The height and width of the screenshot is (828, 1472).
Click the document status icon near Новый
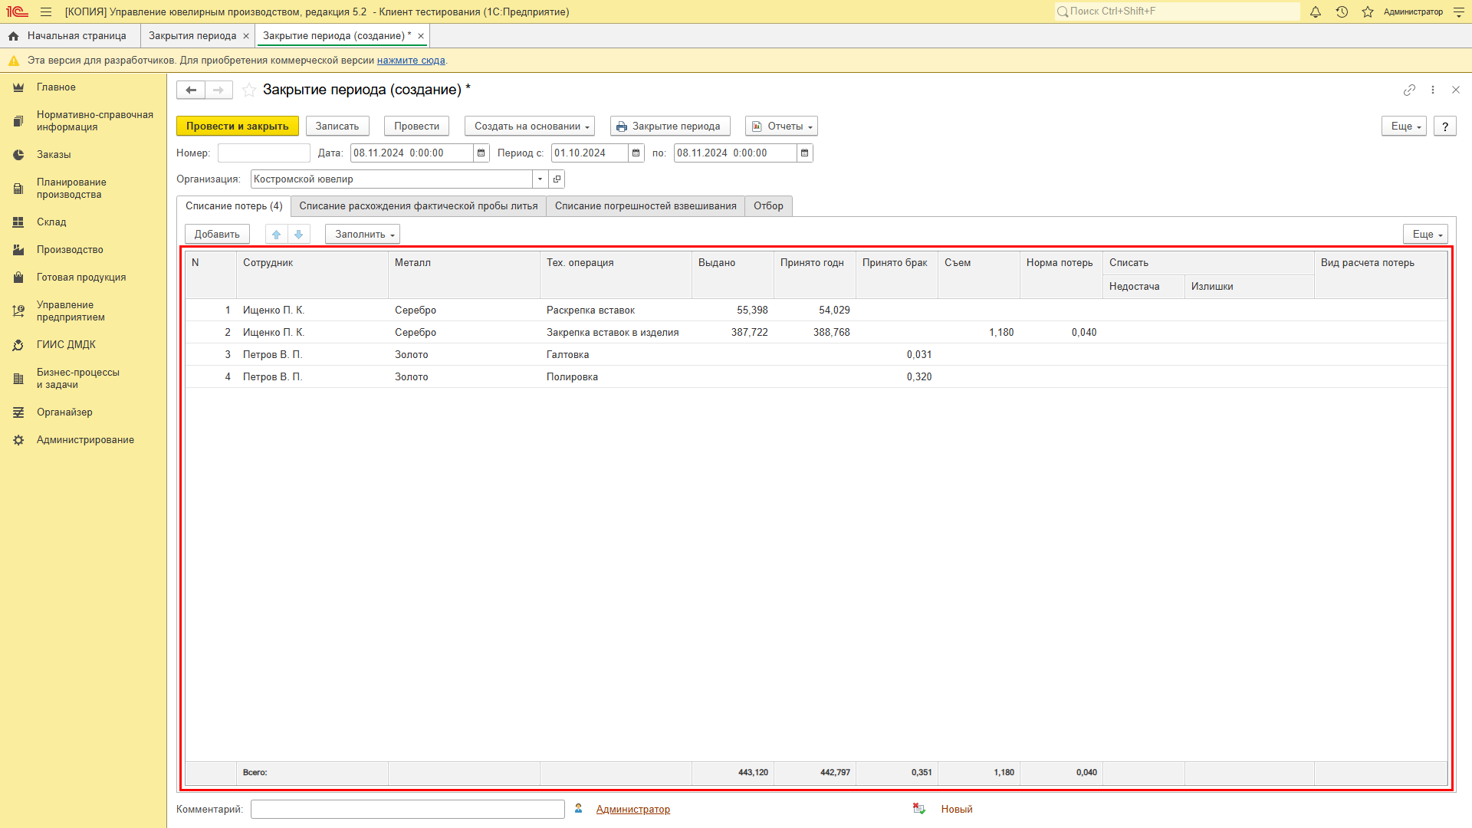point(919,809)
